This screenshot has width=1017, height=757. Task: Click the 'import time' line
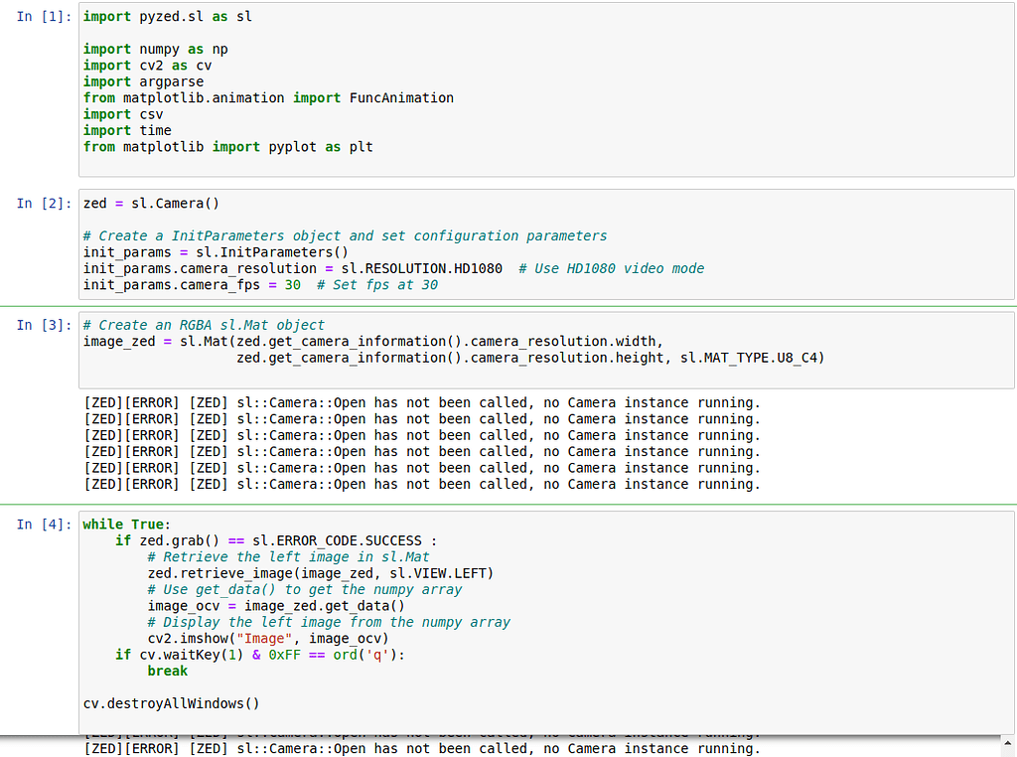[x=127, y=130]
